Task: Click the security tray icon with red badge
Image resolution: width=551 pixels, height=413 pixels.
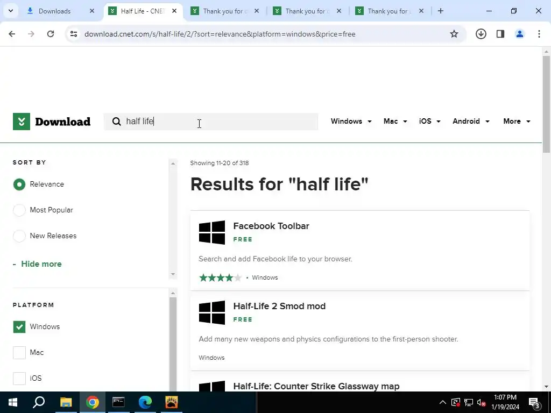Action: (456, 402)
